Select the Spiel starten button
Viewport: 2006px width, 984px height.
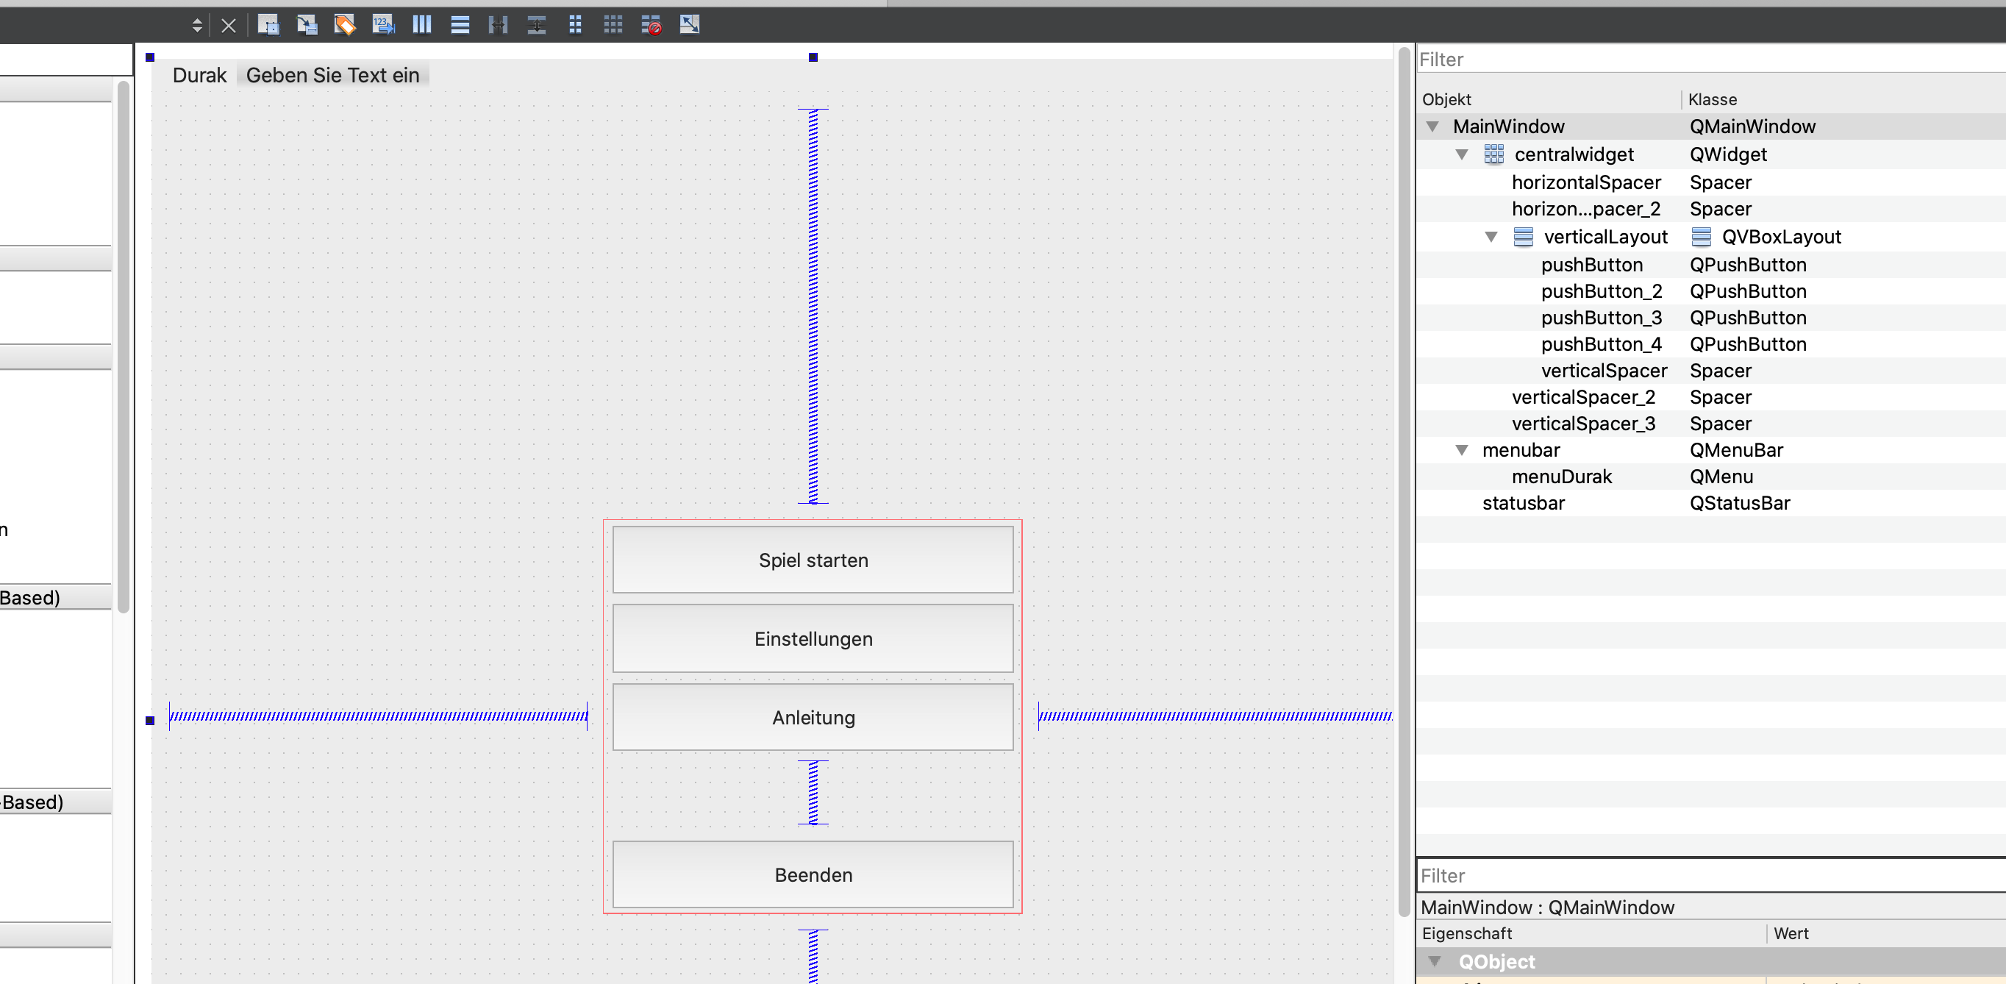point(813,560)
